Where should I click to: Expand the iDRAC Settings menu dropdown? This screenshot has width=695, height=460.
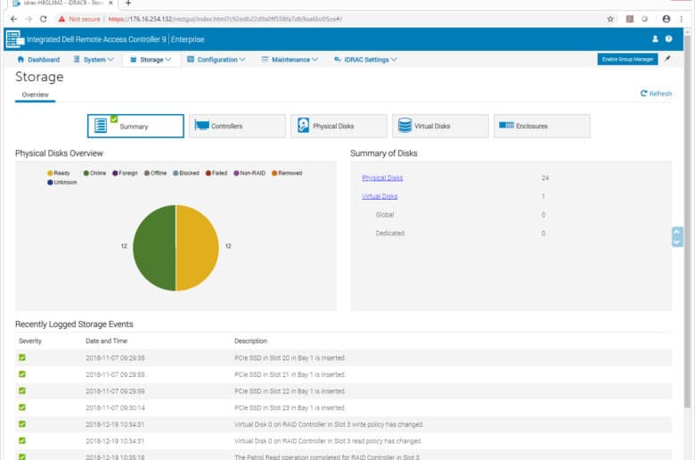pyautogui.click(x=365, y=60)
